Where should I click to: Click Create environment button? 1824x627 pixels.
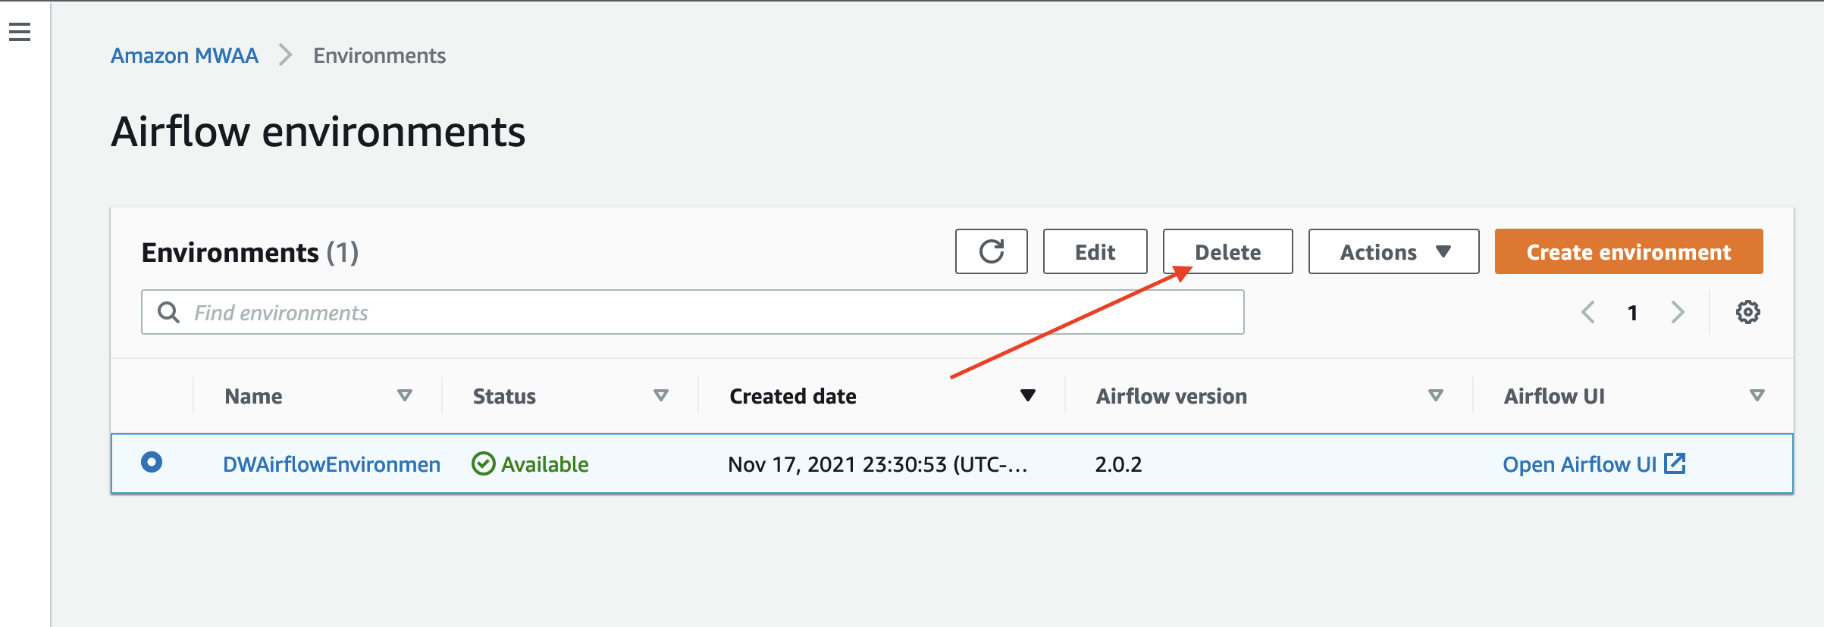1628,251
